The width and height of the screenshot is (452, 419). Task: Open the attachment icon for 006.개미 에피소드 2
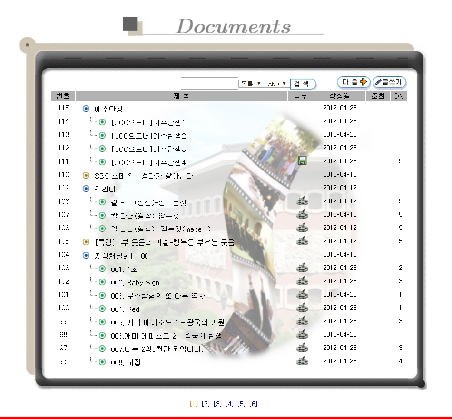[x=302, y=334]
